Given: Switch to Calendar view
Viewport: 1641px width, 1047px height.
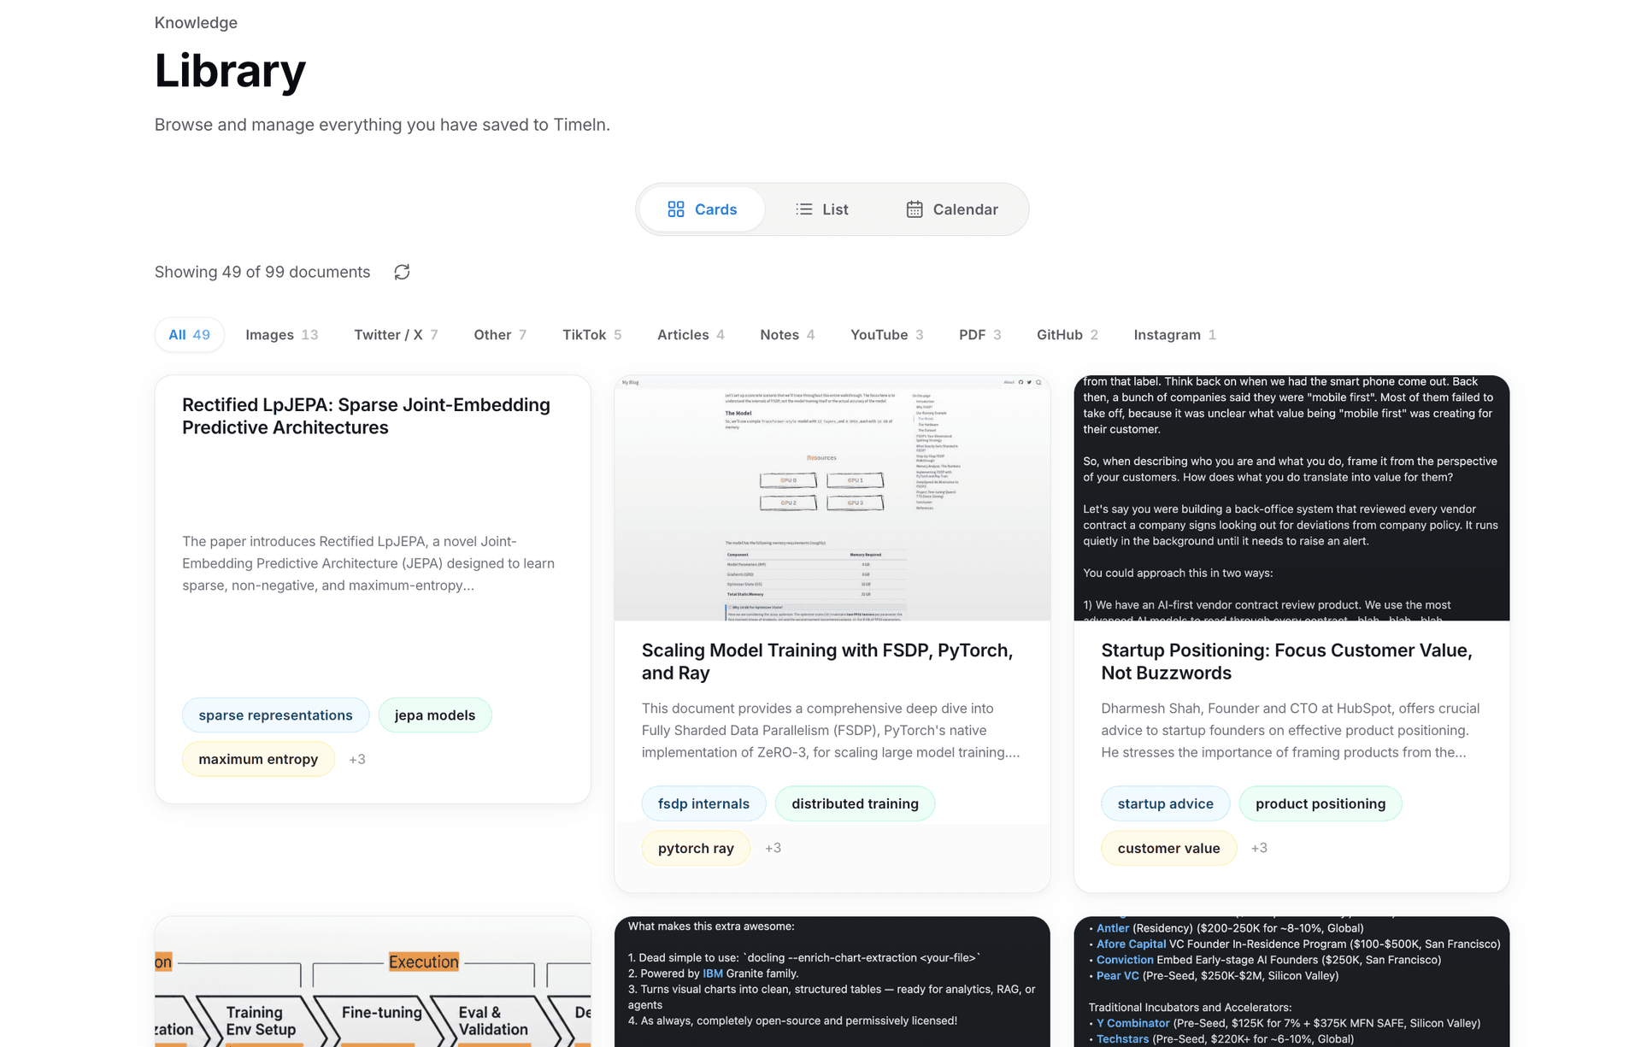Looking at the screenshot, I should (951, 209).
